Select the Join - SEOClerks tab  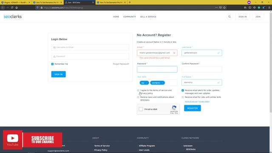coord(79,3)
